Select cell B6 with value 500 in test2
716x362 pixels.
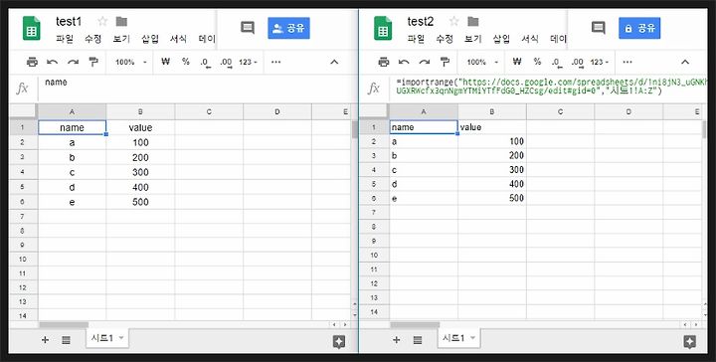click(492, 198)
